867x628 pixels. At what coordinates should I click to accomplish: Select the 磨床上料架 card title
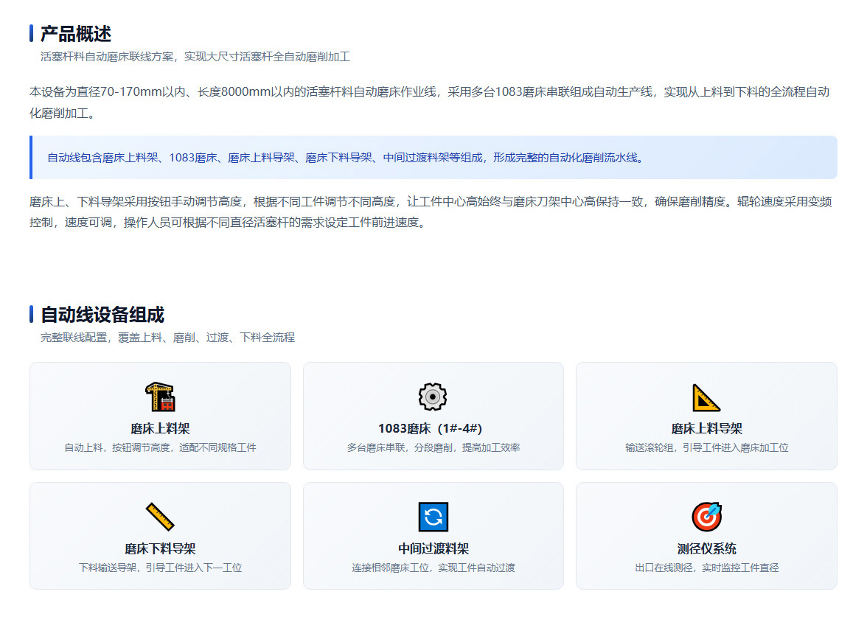click(161, 428)
